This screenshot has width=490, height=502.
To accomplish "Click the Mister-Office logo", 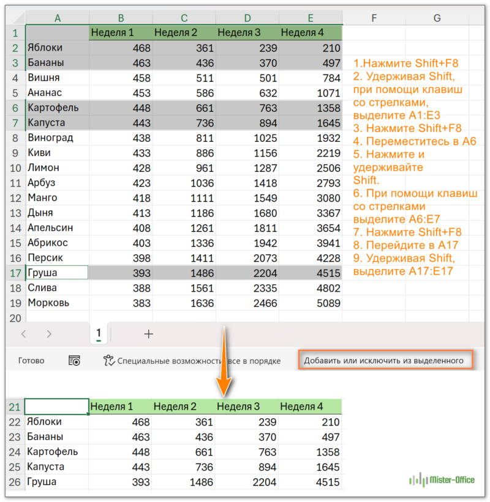I will pyautogui.click(x=442, y=480).
